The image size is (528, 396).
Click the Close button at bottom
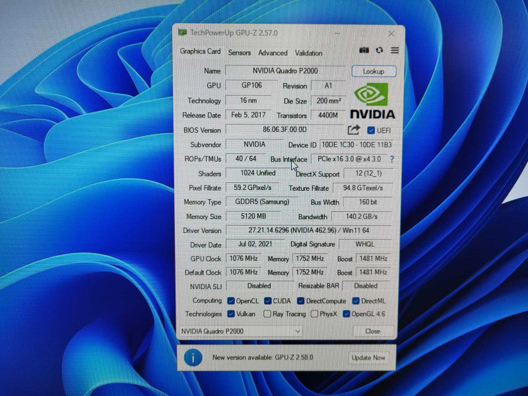tap(373, 331)
